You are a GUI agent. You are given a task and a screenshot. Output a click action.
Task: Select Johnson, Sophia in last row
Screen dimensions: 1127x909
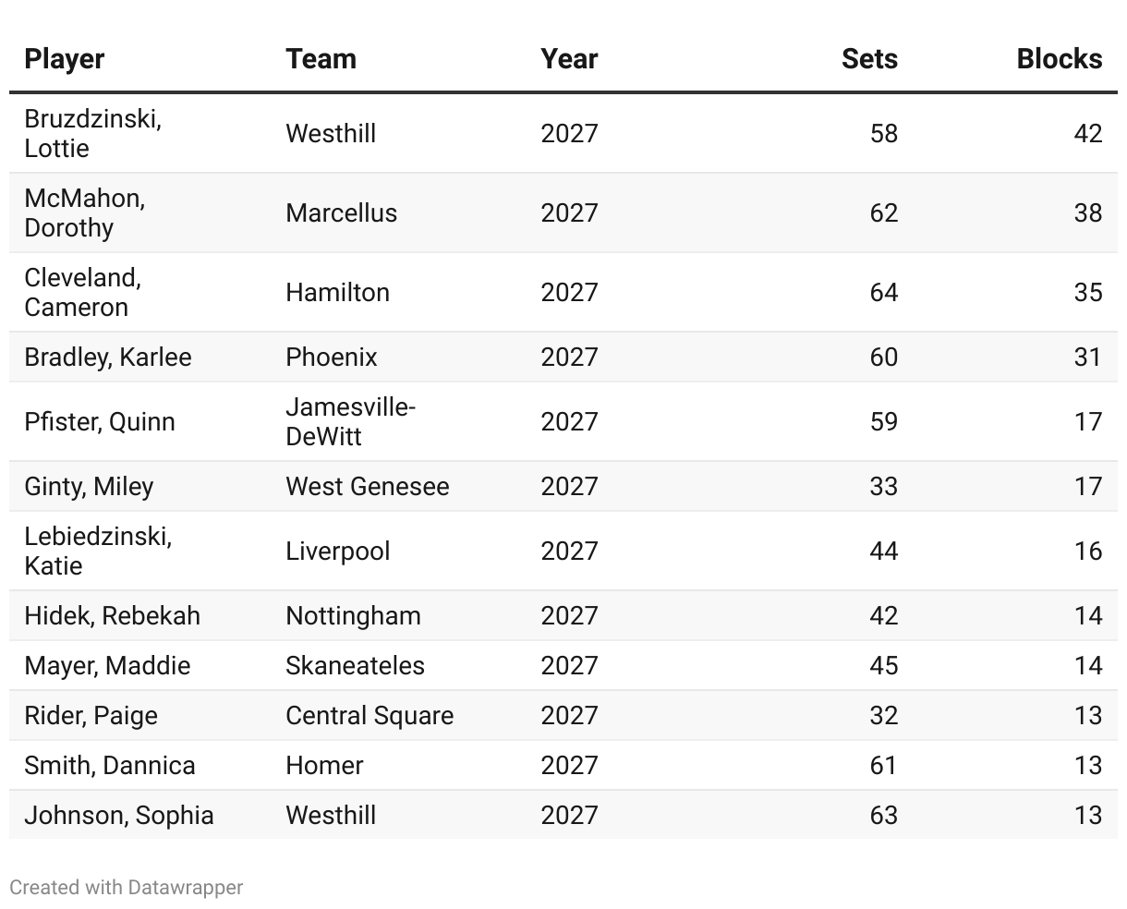coord(119,815)
